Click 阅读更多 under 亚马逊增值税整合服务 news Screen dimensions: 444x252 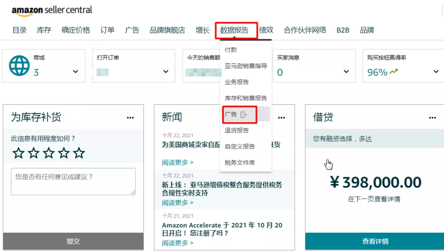(x=178, y=202)
